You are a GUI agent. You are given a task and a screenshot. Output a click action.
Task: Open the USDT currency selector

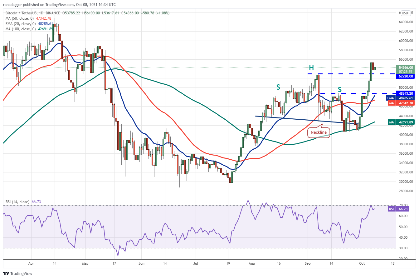pos(406,13)
